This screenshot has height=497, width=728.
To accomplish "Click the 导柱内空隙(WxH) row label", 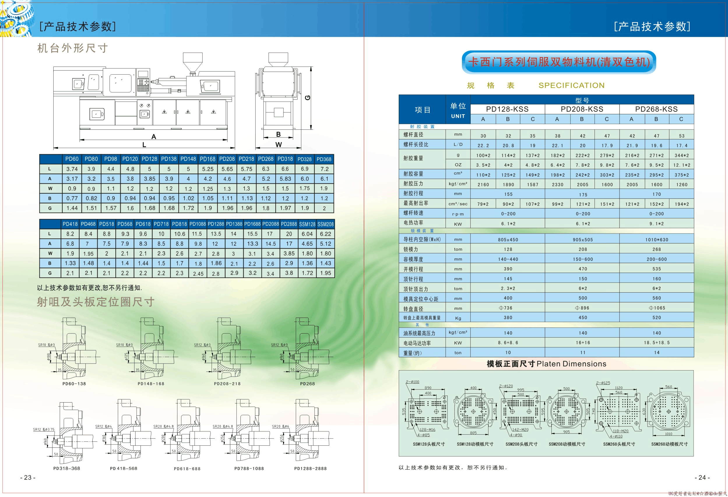I will [x=422, y=239].
